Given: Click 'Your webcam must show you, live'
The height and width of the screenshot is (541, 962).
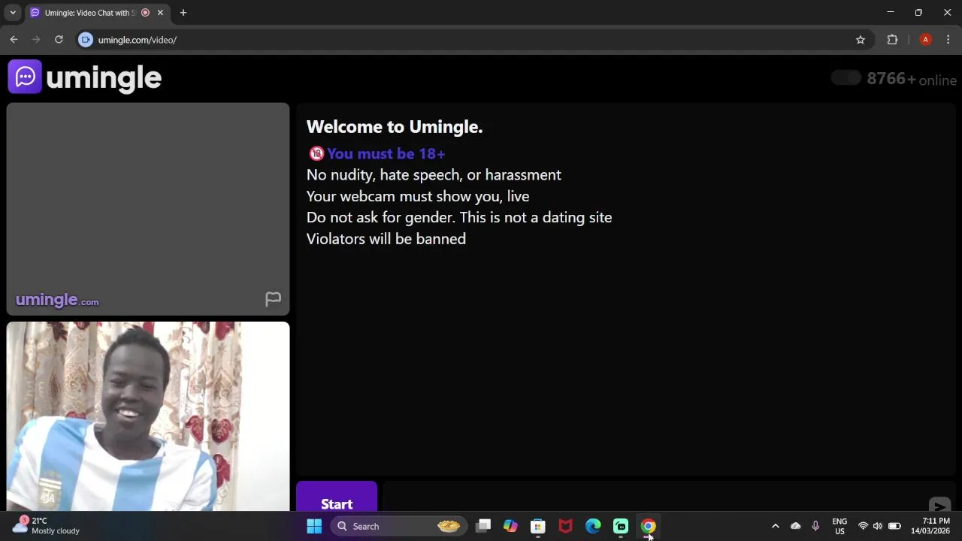Looking at the screenshot, I should (x=418, y=196).
